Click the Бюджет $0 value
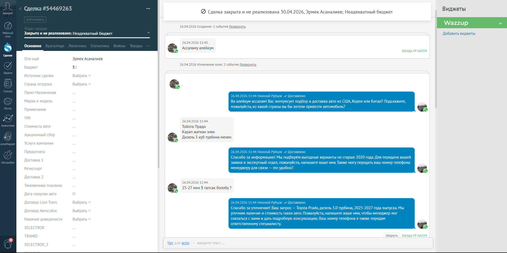The height and width of the screenshot is (253, 507). [75, 67]
